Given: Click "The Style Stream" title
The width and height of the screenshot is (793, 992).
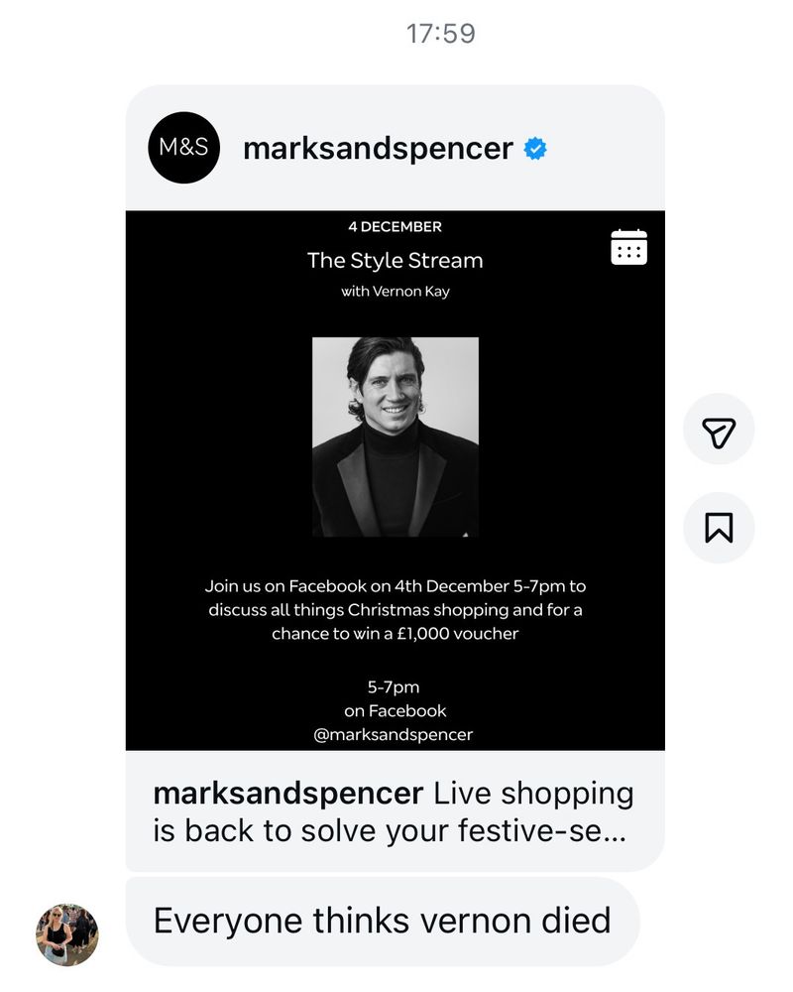Looking at the screenshot, I should [x=396, y=261].
